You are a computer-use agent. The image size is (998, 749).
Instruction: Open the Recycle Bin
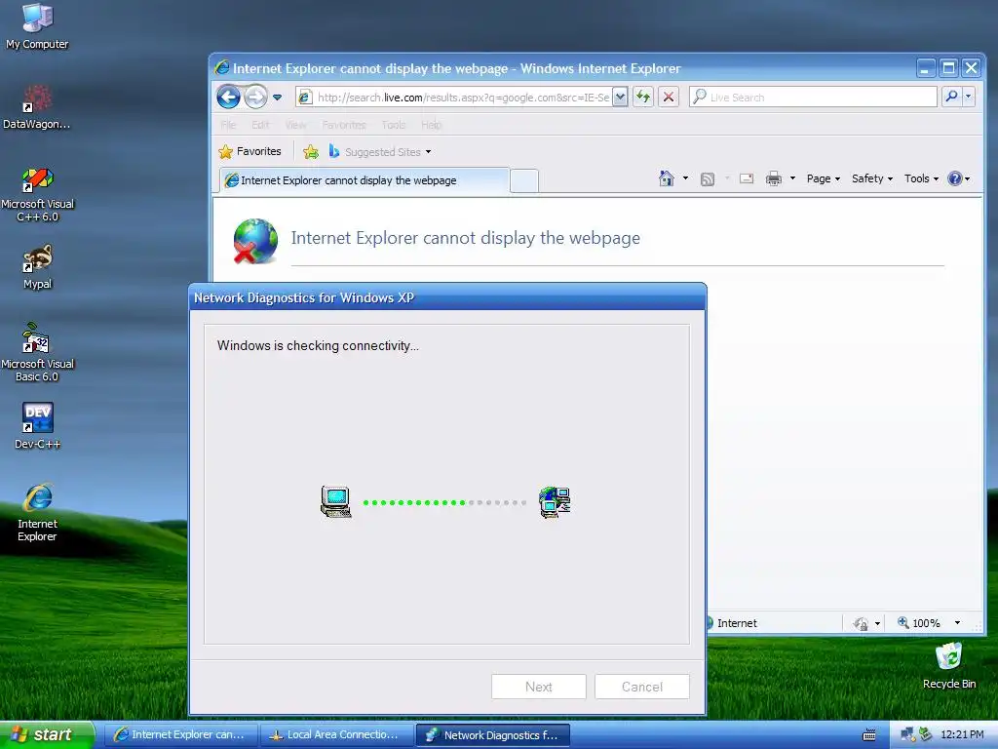pyautogui.click(x=948, y=665)
